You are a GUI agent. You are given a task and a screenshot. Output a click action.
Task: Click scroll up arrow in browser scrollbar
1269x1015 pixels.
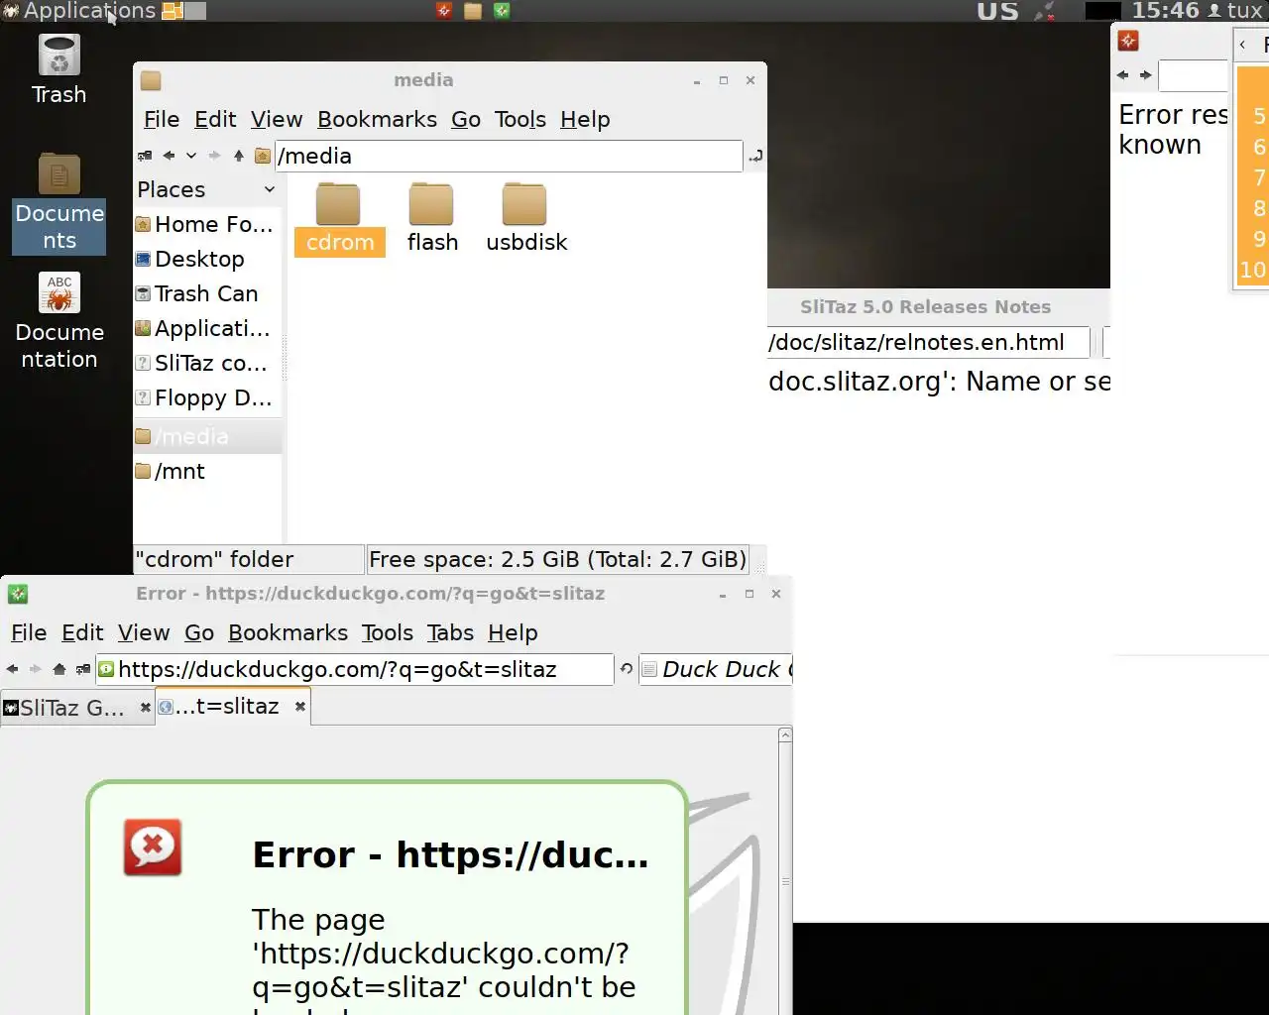[x=785, y=735]
